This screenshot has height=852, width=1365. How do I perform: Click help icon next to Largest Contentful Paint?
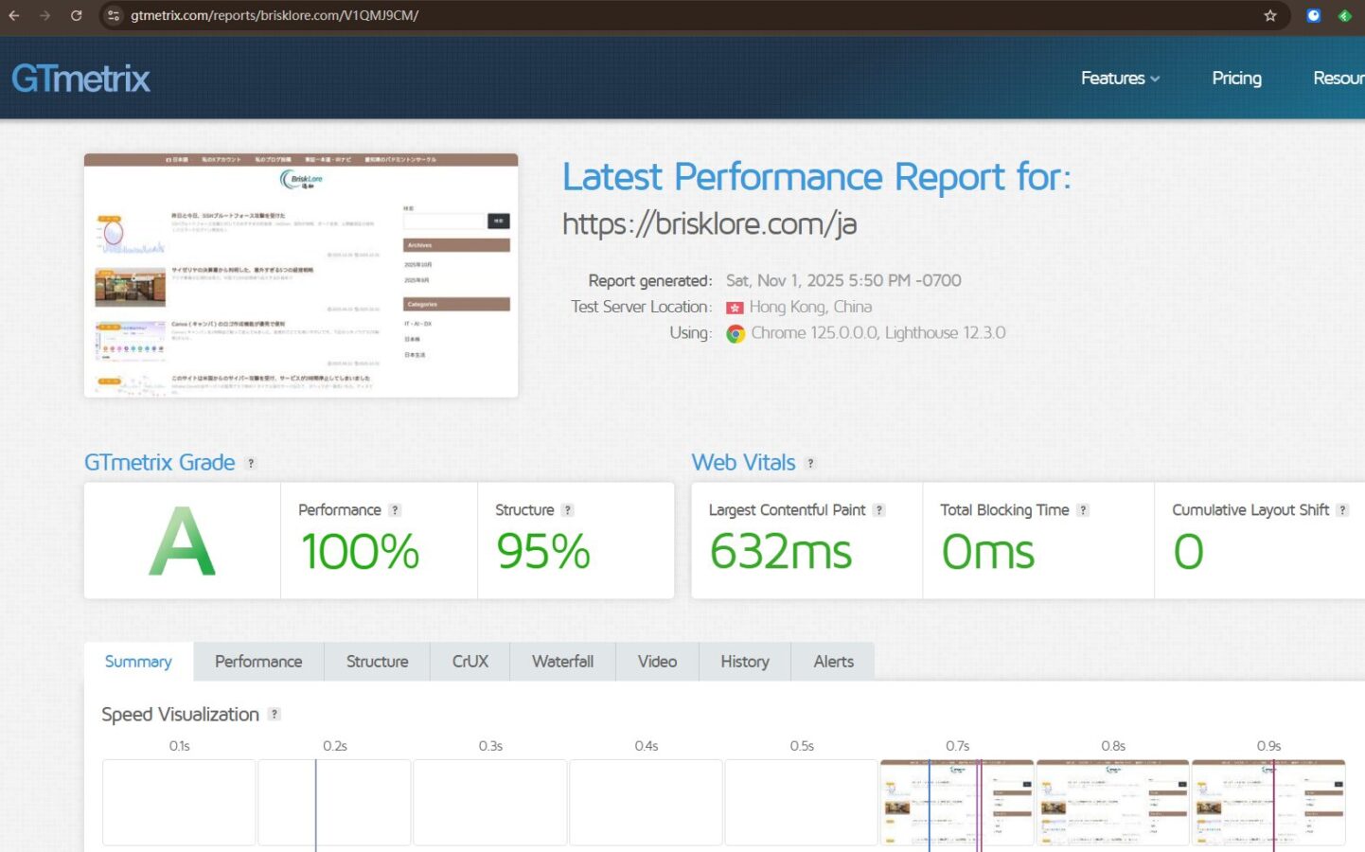click(878, 510)
